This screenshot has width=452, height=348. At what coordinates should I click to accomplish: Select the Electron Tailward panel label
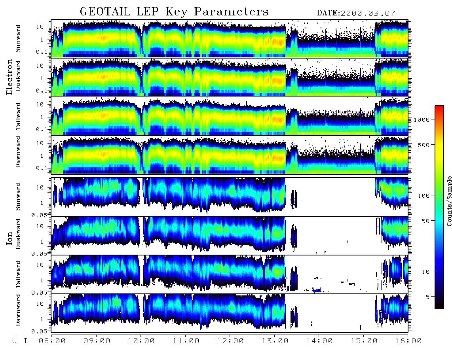pyautogui.click(x=18, y=116)
